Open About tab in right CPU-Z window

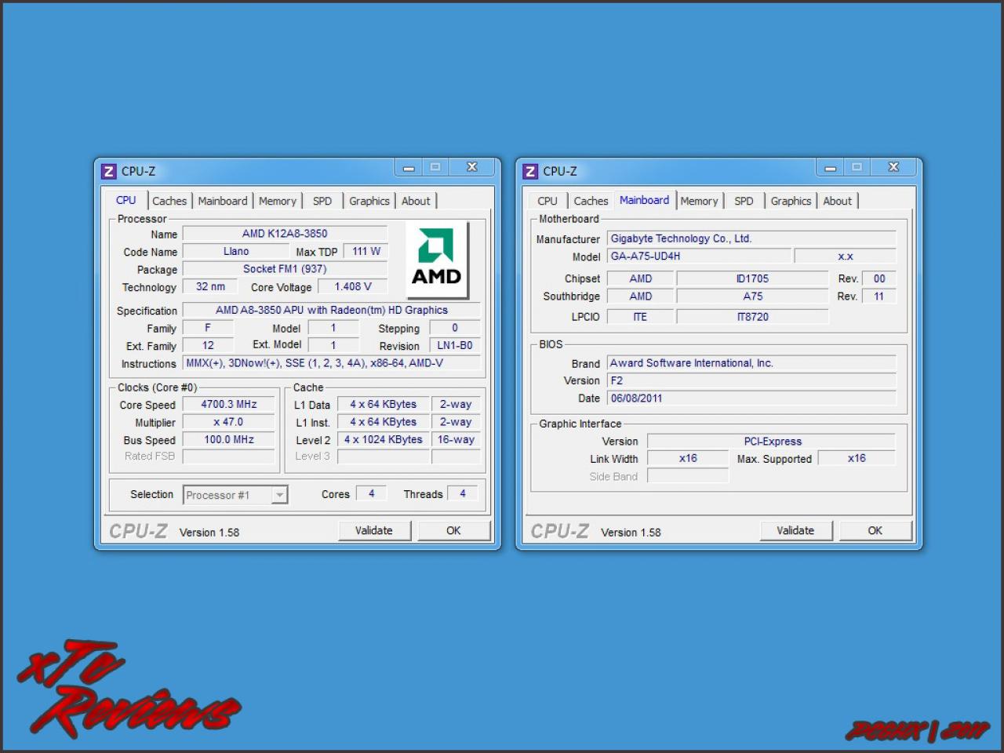[838, 201]
